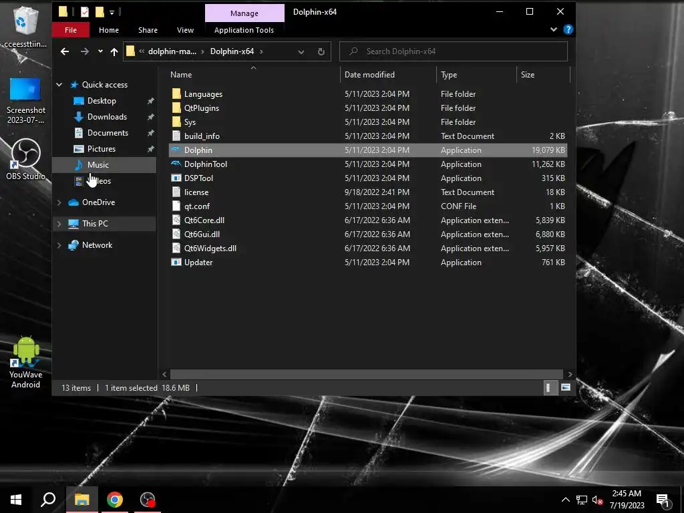Sort files by the Name column header
684x513 pixels.
253,75
